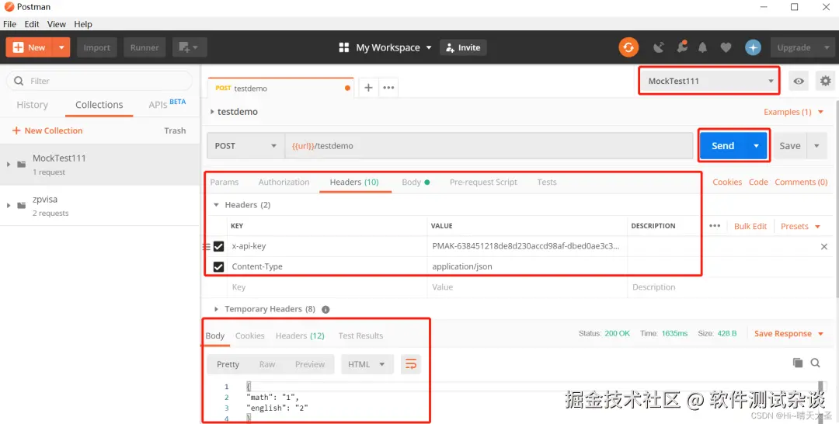Click the x-api-key row drag handle
839x424 pixels.
coord(207,246)
